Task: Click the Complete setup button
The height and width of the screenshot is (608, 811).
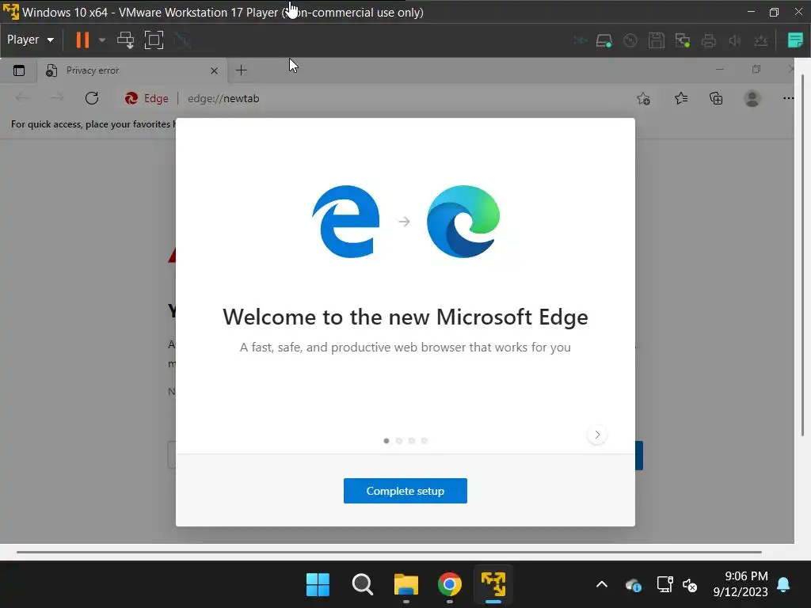Action: 405,491
